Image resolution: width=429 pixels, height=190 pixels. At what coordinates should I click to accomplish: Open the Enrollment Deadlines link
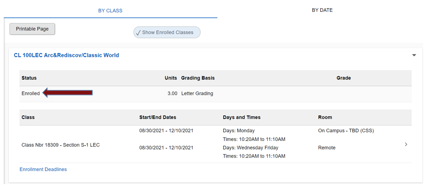(x=43, y=169)
